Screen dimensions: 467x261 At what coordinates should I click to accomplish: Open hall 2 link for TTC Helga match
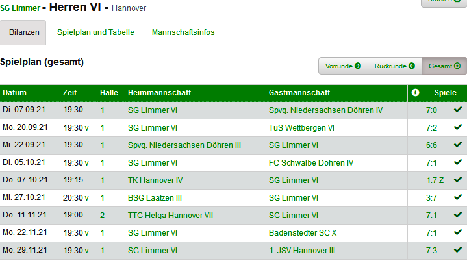[102, 216]
